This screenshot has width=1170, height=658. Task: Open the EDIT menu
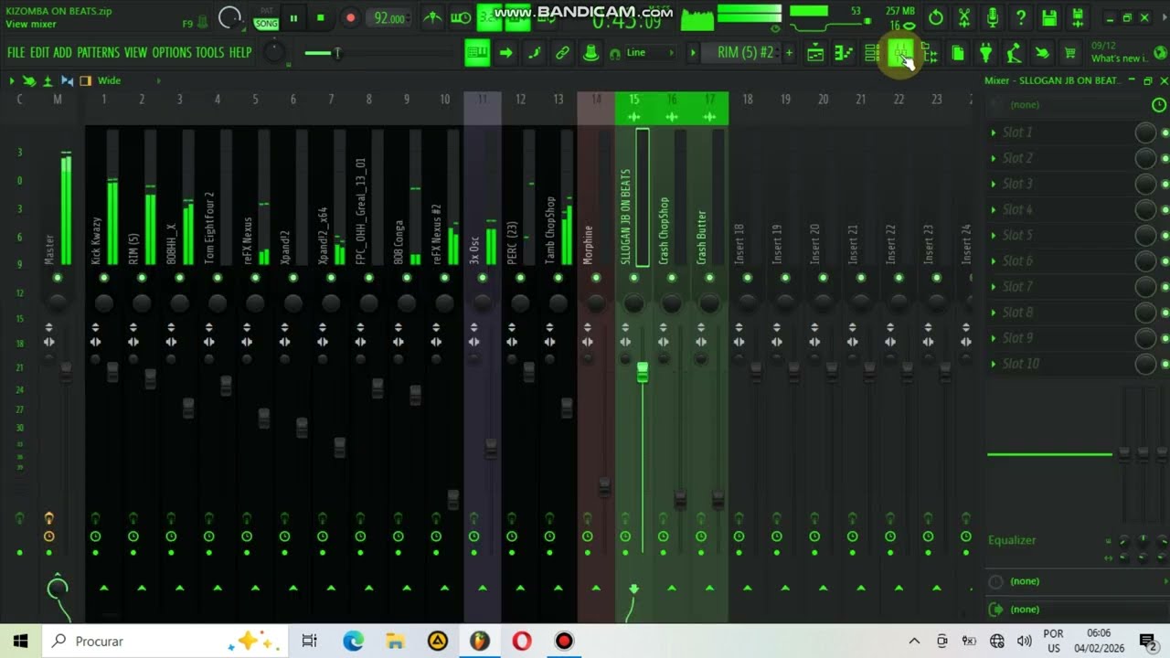click(39, 53)
